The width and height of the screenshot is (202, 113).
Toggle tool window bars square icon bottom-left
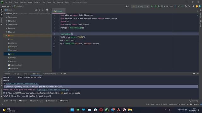pos(2,105)
